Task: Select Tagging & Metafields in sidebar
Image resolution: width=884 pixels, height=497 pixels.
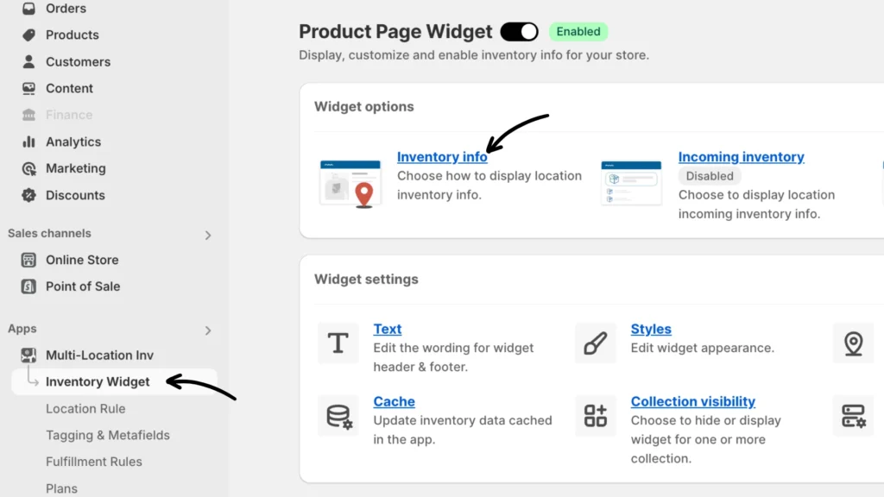Action: point(108,436)
